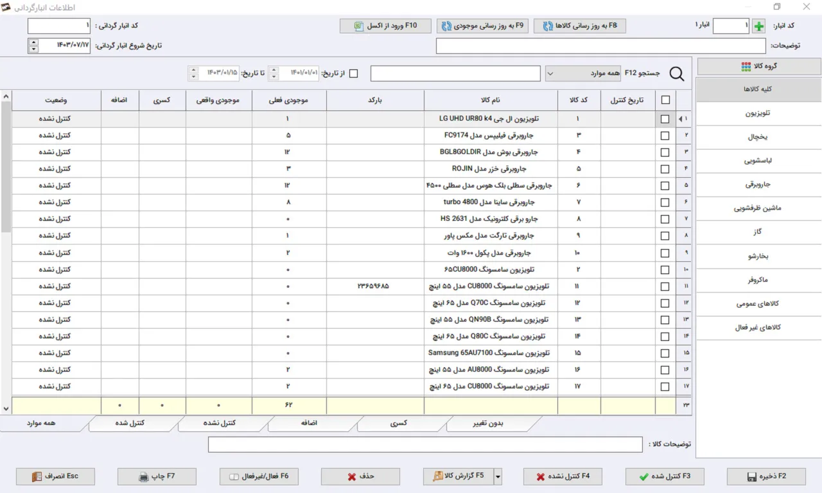Click the printer icon on F7 چاپ

tap(144, 477)
